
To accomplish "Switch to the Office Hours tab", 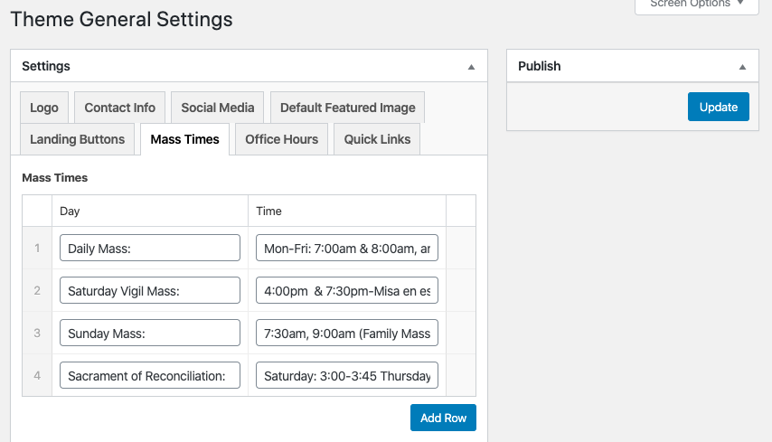I will point(282,139).
